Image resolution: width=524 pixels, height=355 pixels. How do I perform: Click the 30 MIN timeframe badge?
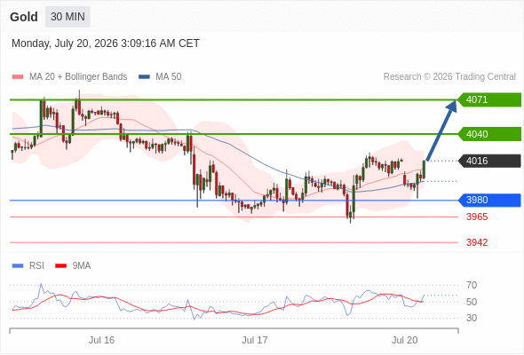[67, 17]
